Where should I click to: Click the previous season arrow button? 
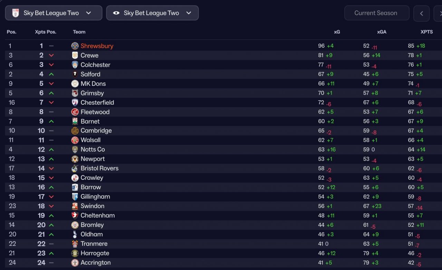tap(421, 13)
